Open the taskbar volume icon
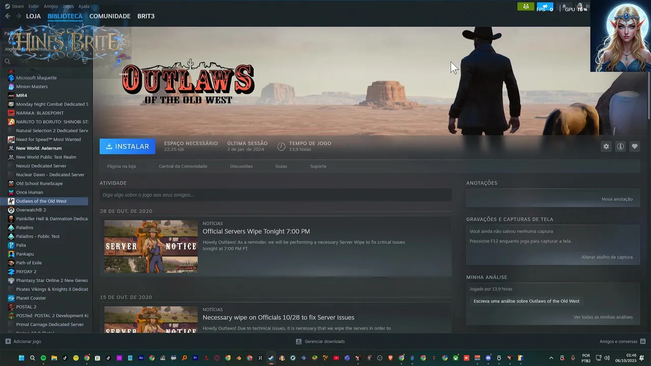The height and width of the screenshot is (366, 651). pyautogui.click(x=607, y=358)
